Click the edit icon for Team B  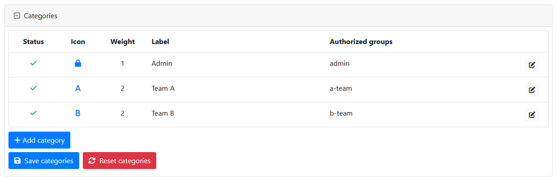click(532, 114)
